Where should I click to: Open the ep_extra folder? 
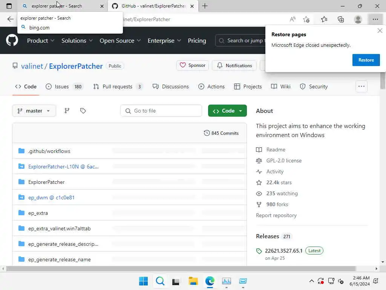coord(38,213)
